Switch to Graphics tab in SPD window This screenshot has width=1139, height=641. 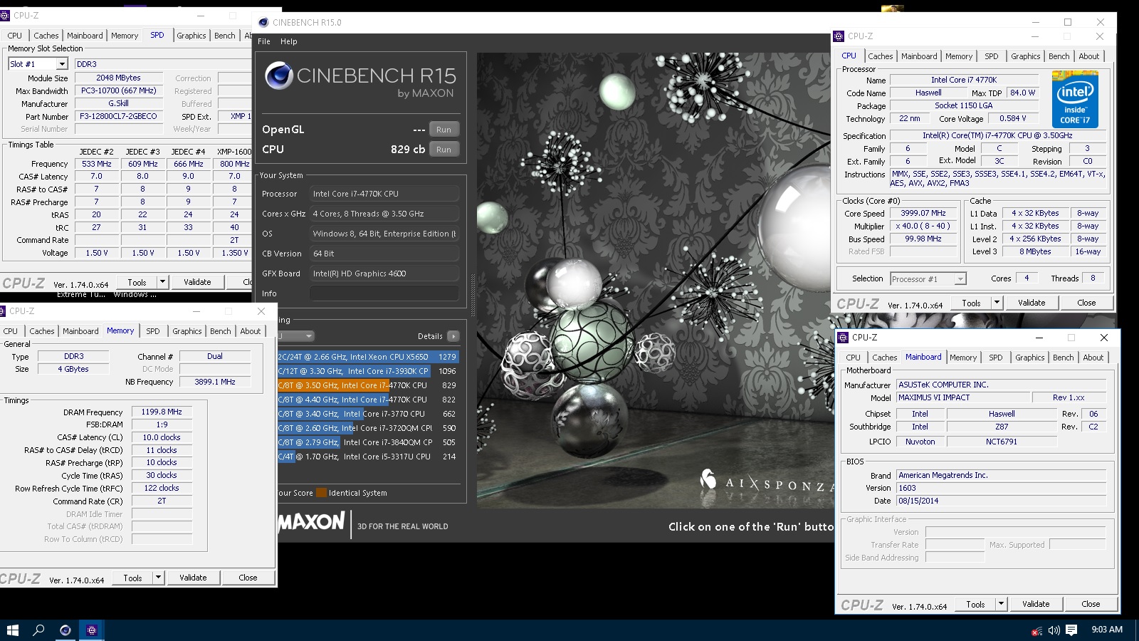pyautogui.click(x=191, y=36)
